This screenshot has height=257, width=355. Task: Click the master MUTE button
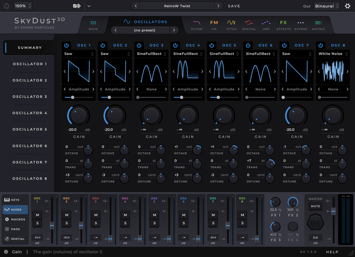coord(315,206)
